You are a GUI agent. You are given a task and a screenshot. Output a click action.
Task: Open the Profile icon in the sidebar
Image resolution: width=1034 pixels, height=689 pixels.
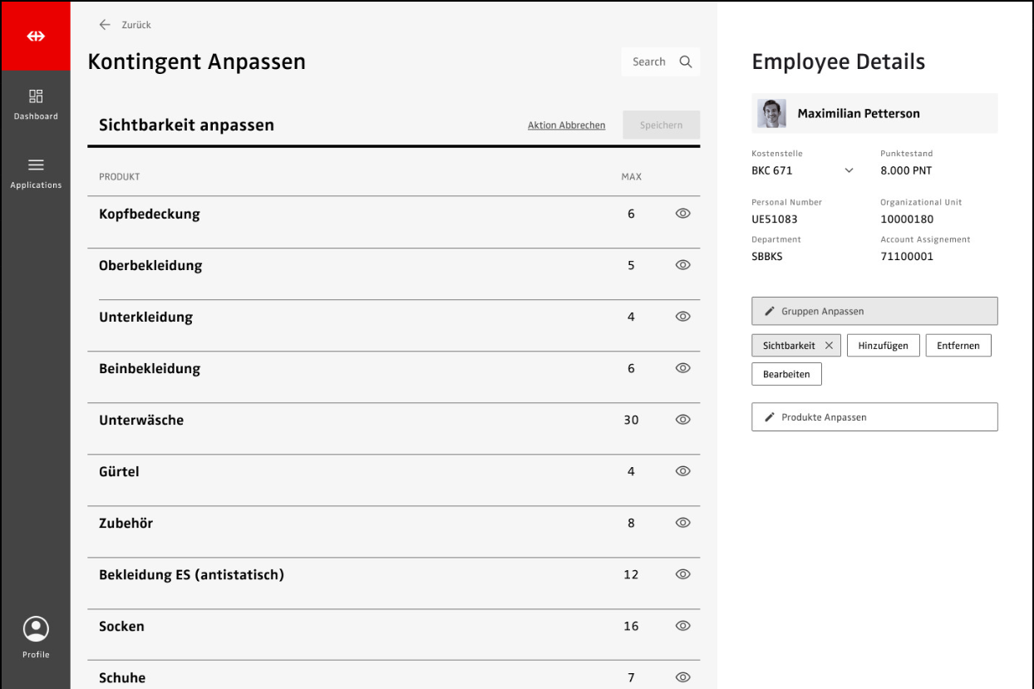[36, 629]
